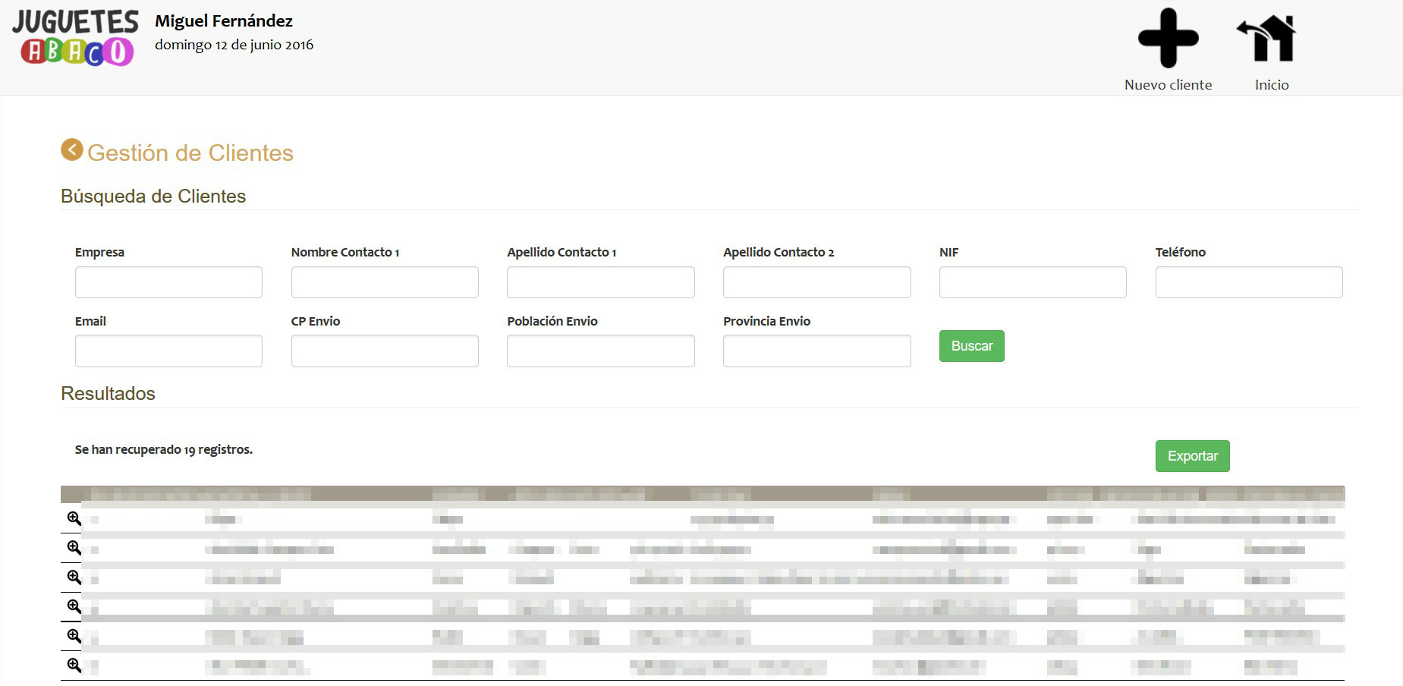The height and width of the screenshot is (686, 1403).
Task: Export results with Exportar button
Action: coord(1192,456)
